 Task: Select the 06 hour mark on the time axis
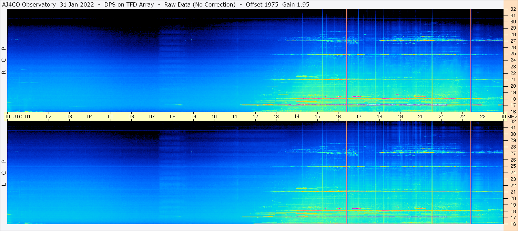coord(131,117)
